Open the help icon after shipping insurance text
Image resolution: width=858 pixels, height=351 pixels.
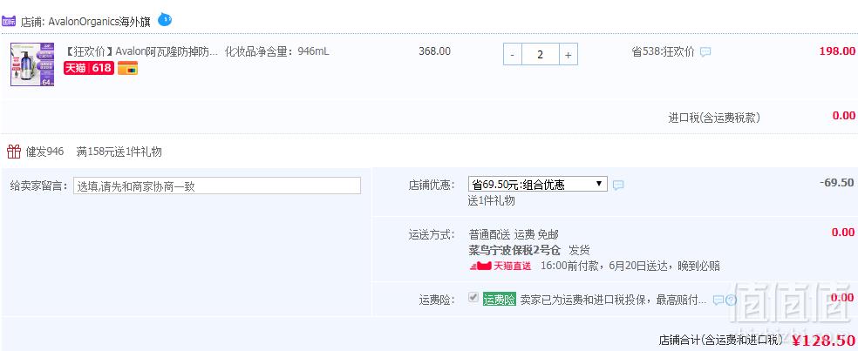point(731,300)
